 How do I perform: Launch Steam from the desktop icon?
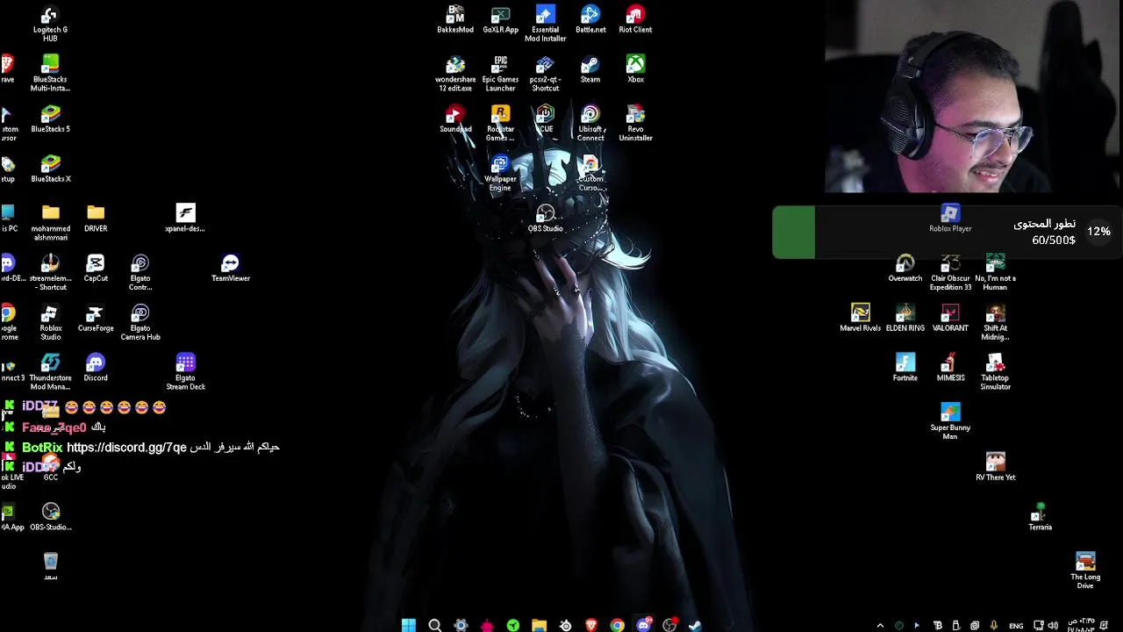pos(590,69)
